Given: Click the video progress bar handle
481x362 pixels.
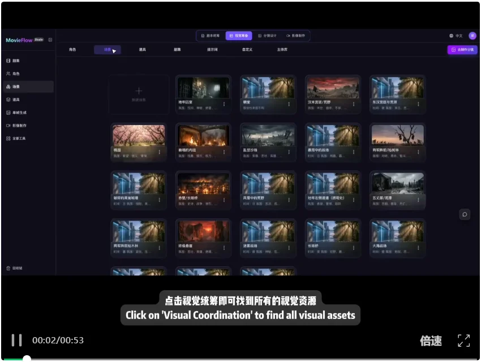Looking at the screenshot, I should (x=27, y=359).
